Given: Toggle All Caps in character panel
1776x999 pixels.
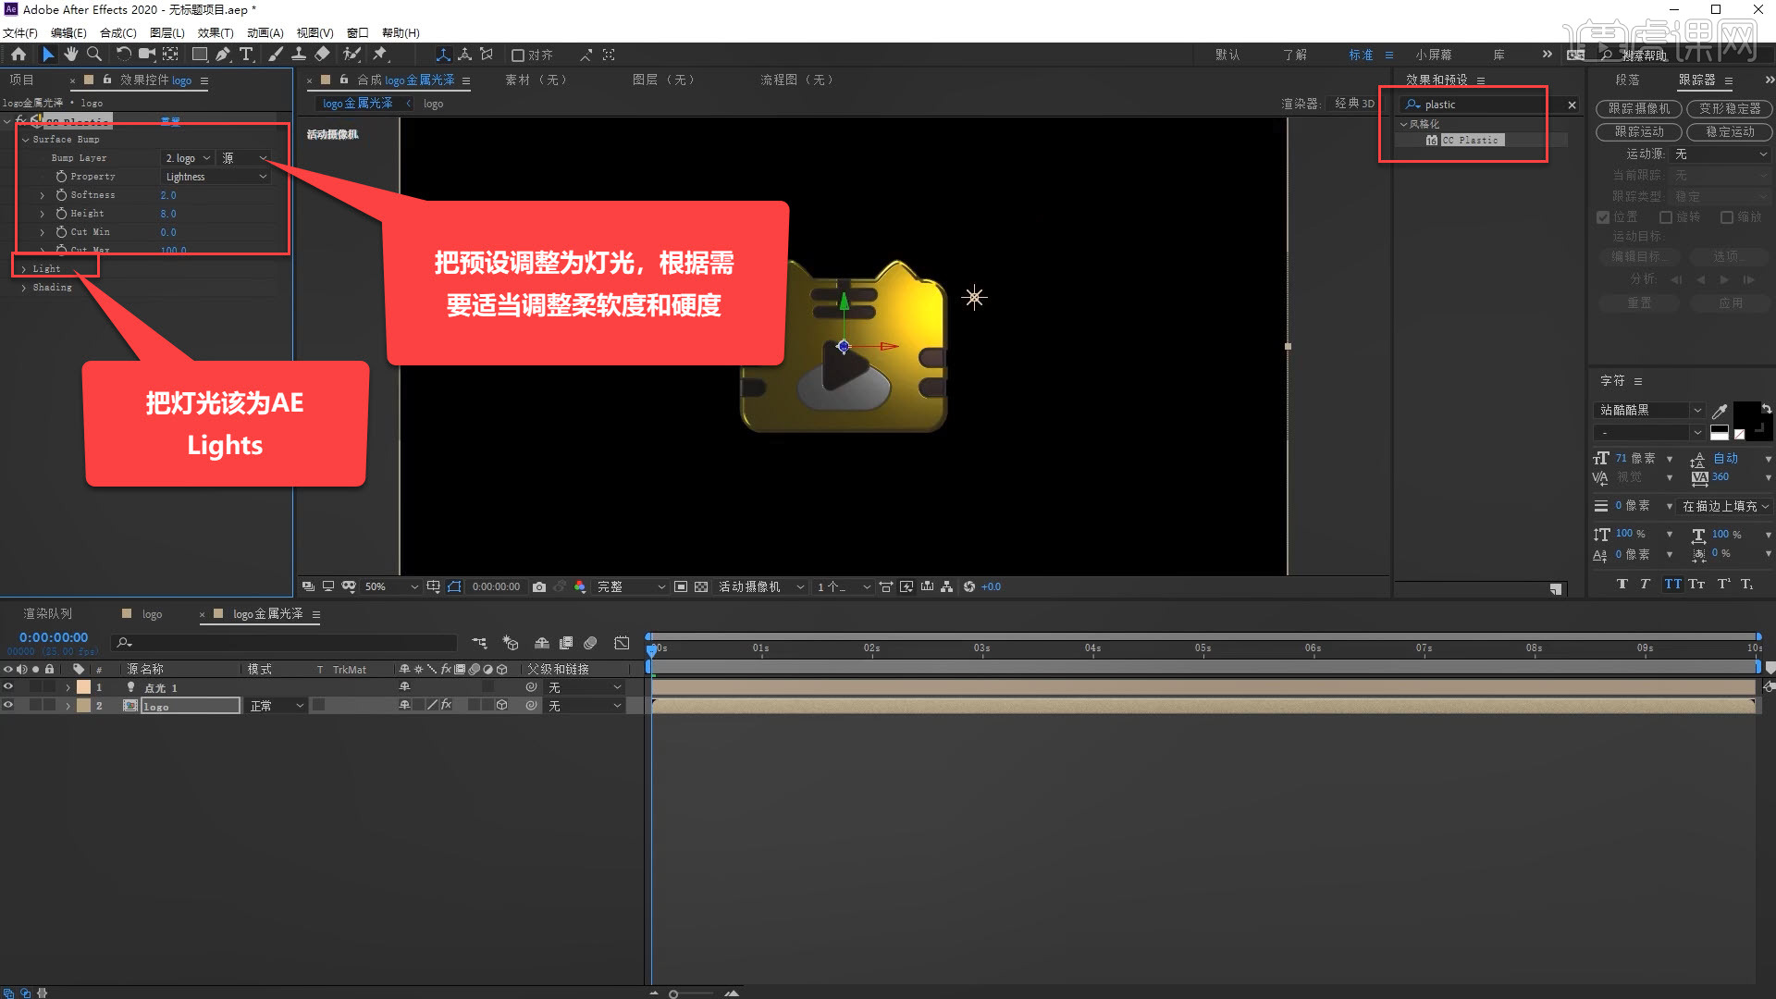Looking at the screenshot, I should 1672,584.
